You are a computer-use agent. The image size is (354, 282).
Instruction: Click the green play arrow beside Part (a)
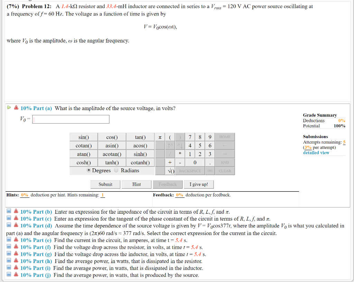(9, 107)
